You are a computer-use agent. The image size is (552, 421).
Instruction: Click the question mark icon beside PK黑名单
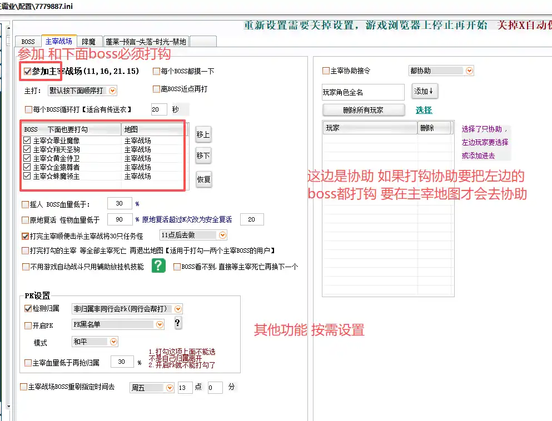pyautogui.click(x=177, y=323)
